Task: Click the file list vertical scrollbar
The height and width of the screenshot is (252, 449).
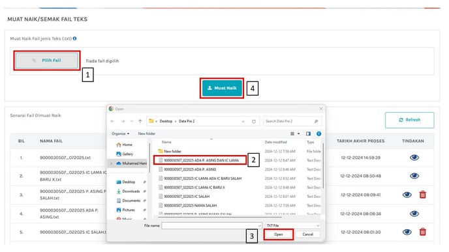Action: click(323, 165)
